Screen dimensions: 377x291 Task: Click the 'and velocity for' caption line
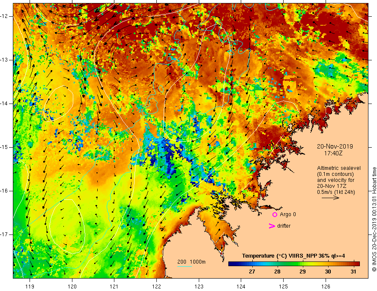[x=335, y=180]
